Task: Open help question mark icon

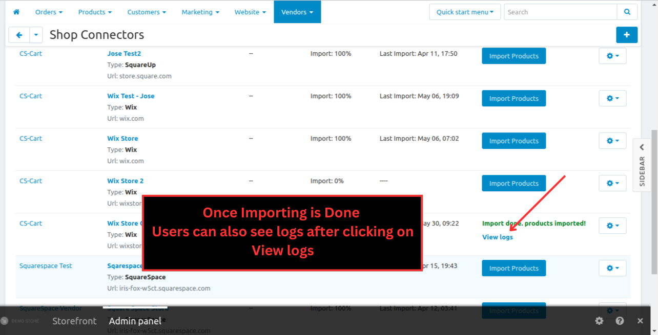Action: tap(620, 321)
